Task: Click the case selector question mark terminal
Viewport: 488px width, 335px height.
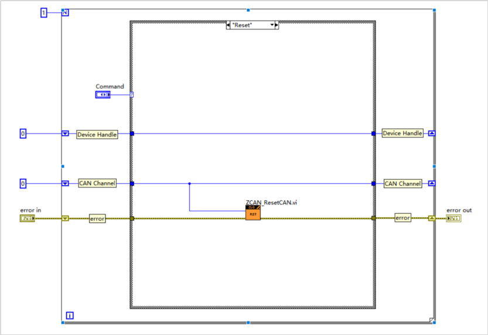Action: (x=132, y=94)
